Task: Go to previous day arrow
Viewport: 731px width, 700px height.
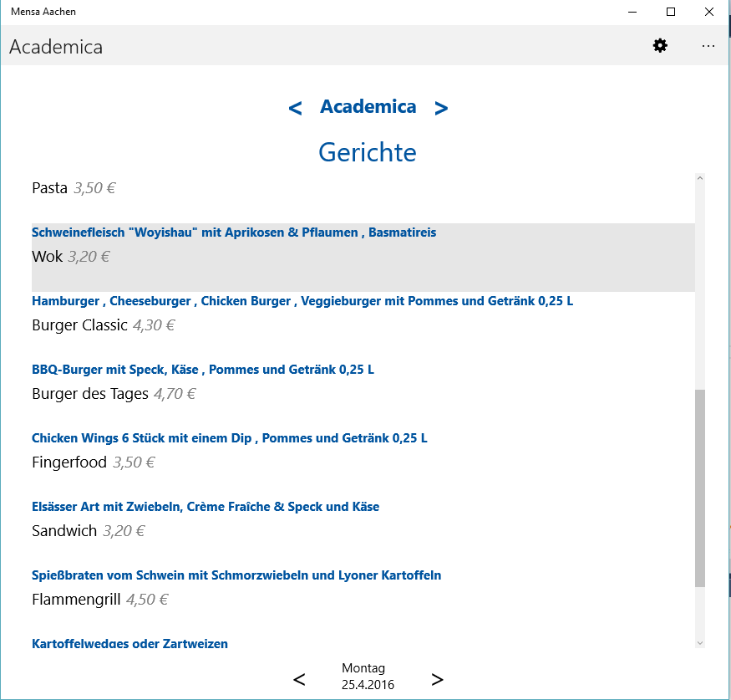Action: 300,679
